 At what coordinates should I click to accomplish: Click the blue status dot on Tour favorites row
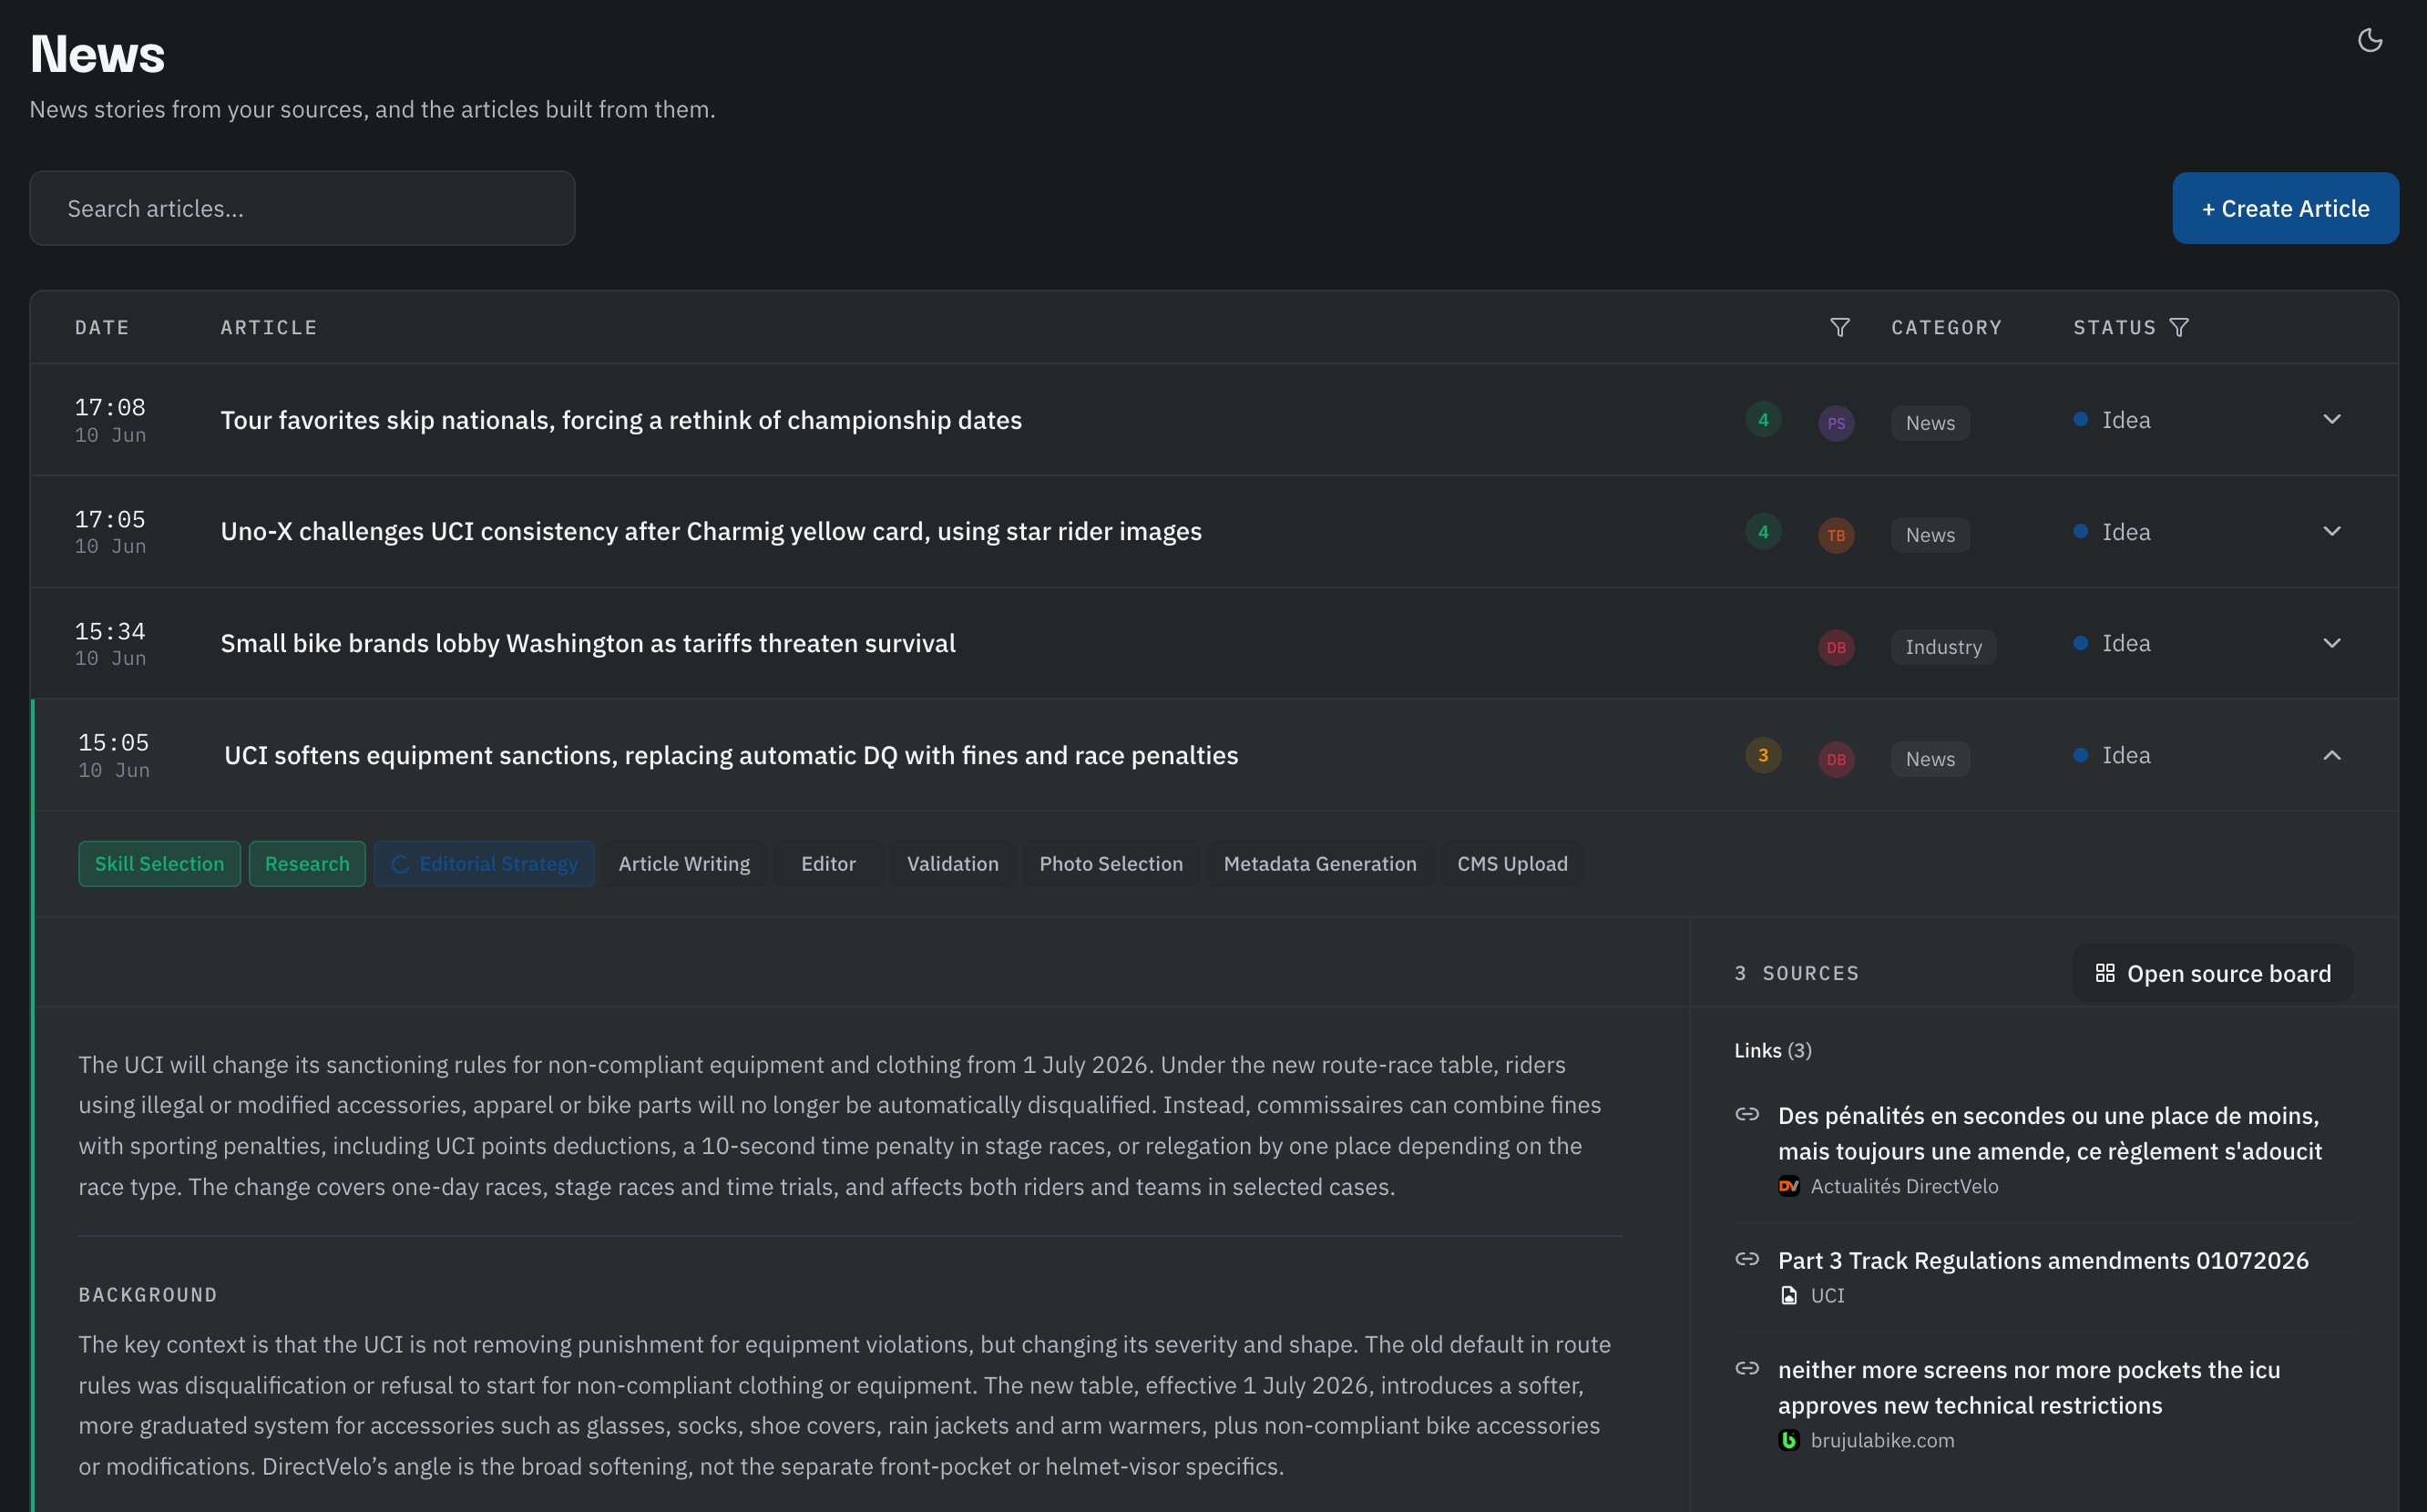(x=2080, y=420)
